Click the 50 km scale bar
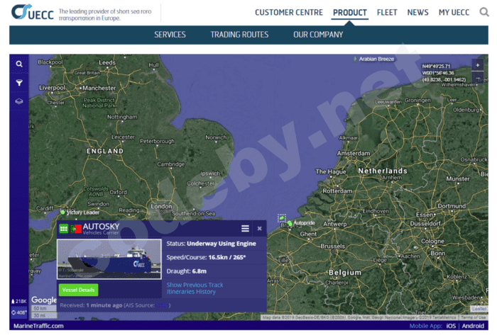The image size is (497, 335). (x=43, y=309)
